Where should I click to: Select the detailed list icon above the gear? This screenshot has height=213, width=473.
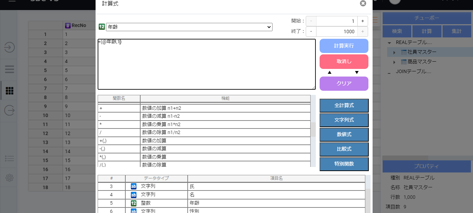pos(9,158)
